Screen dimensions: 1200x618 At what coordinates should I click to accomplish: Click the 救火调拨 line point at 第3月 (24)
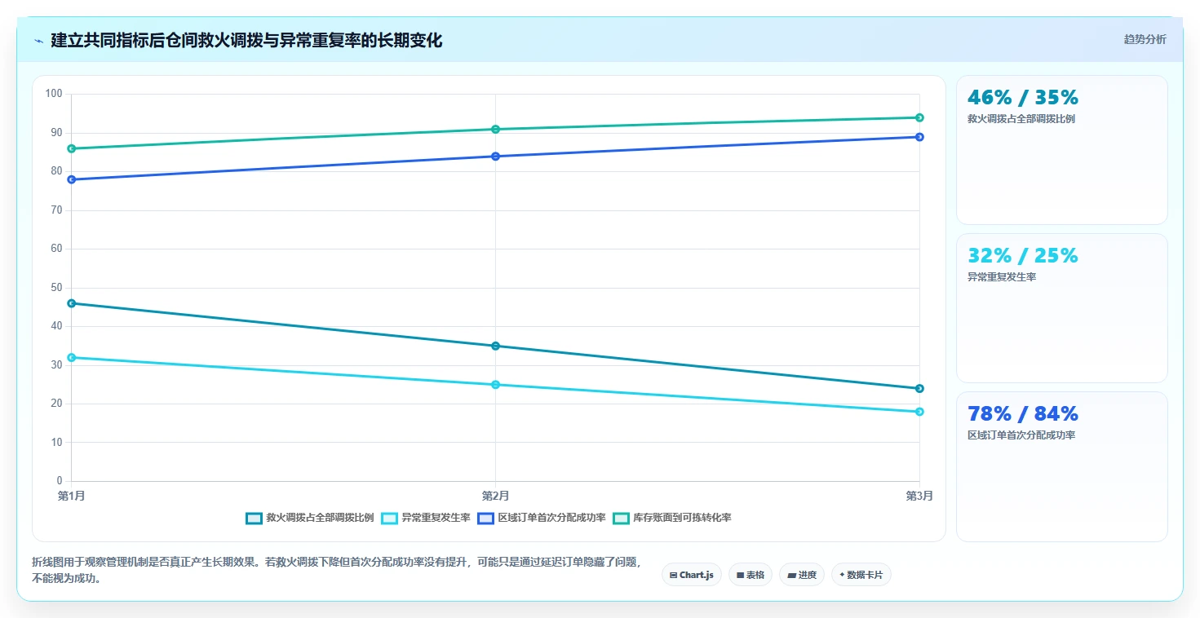point(919,388)
